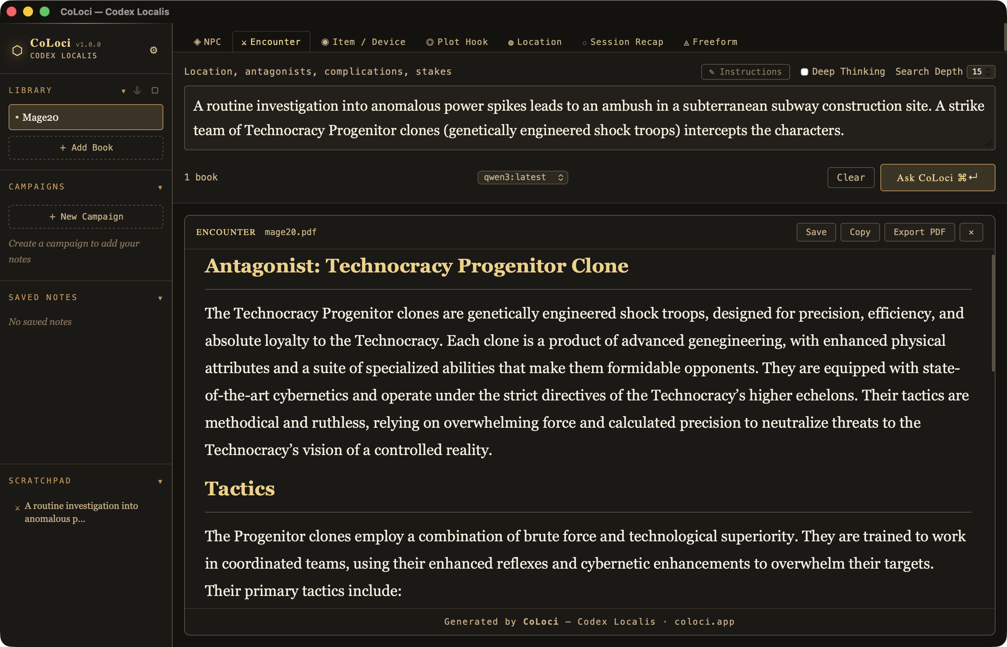Click inside the encounter prompt text area

(589, 118)
